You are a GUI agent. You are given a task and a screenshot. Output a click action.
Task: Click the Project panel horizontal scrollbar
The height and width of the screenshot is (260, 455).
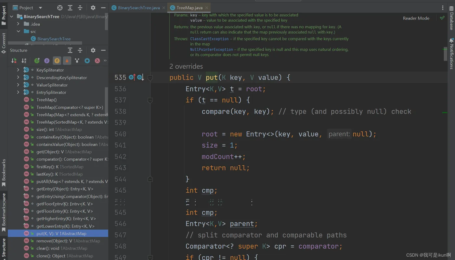[x=45, y=43]
